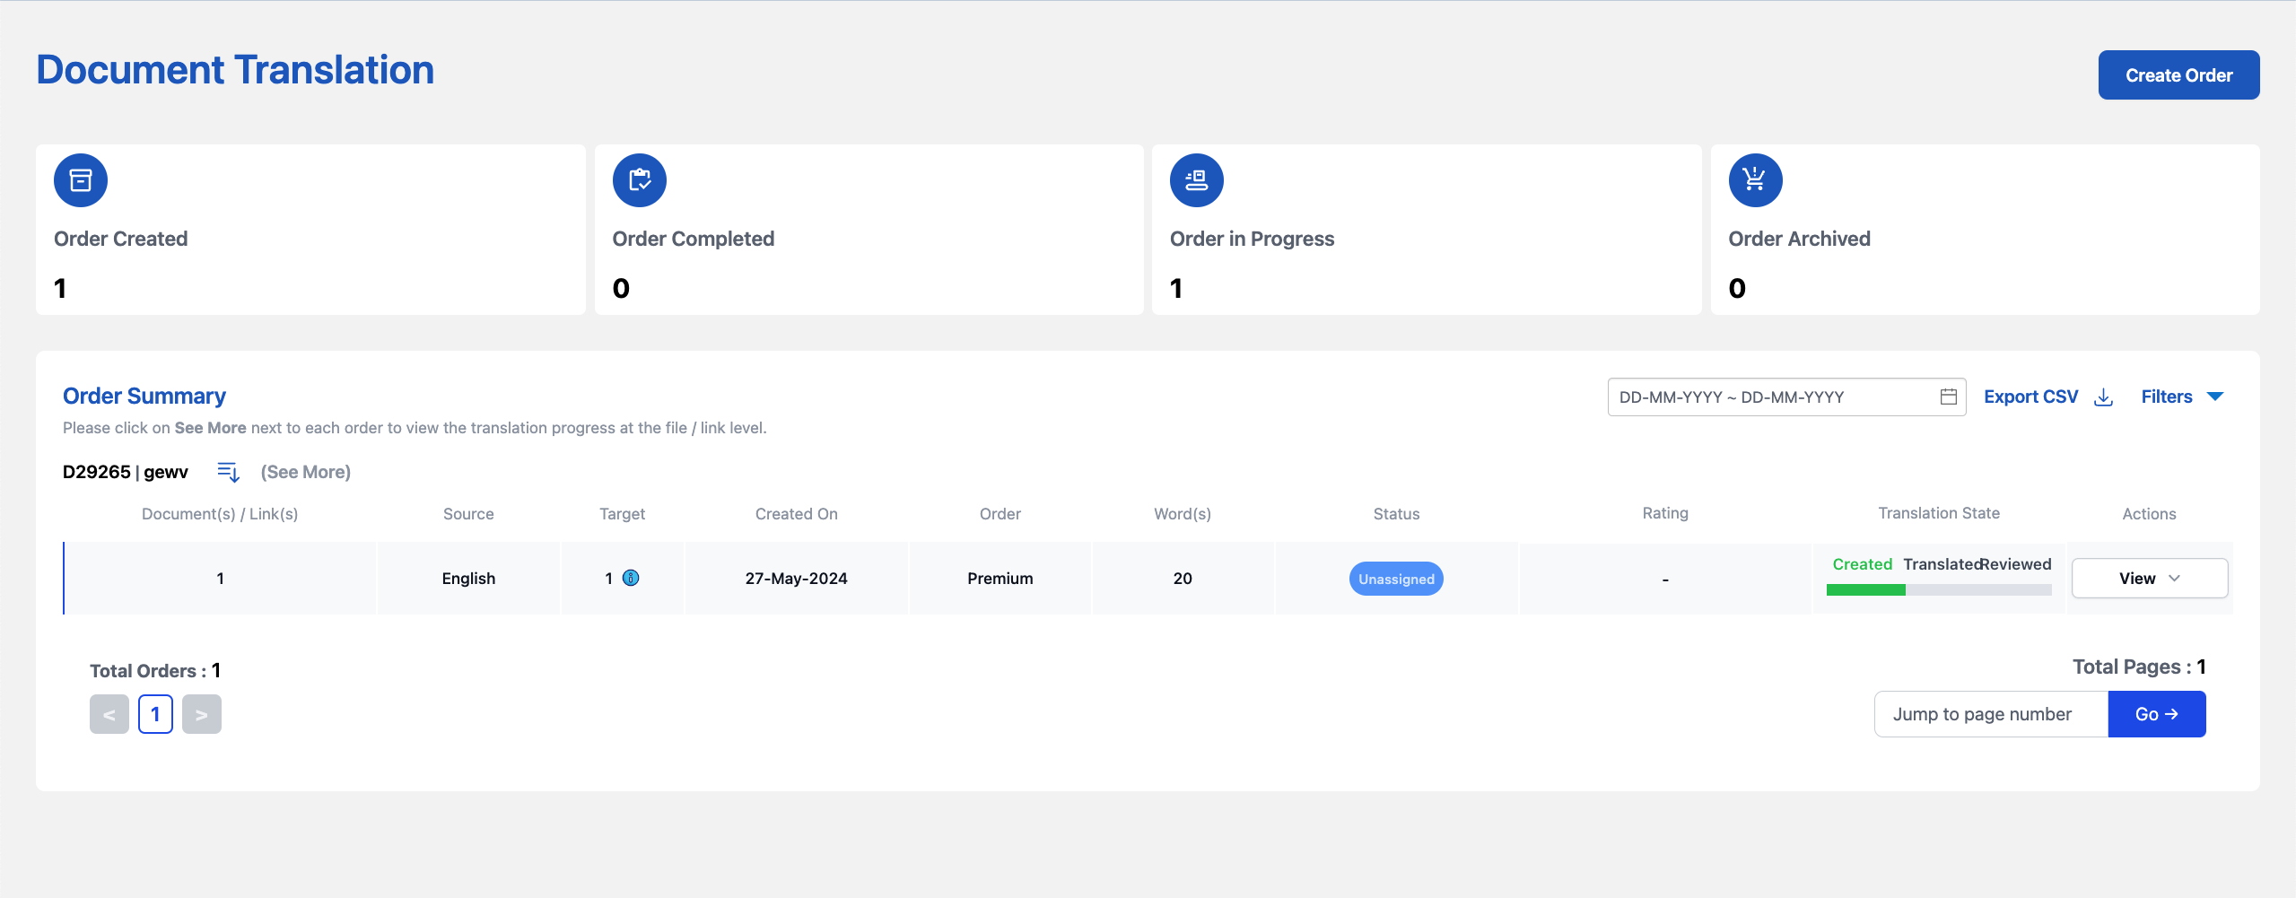Go to next page with > button
Screen dimensions: 2296x898
pyautogui.click(x=202, y=714)
